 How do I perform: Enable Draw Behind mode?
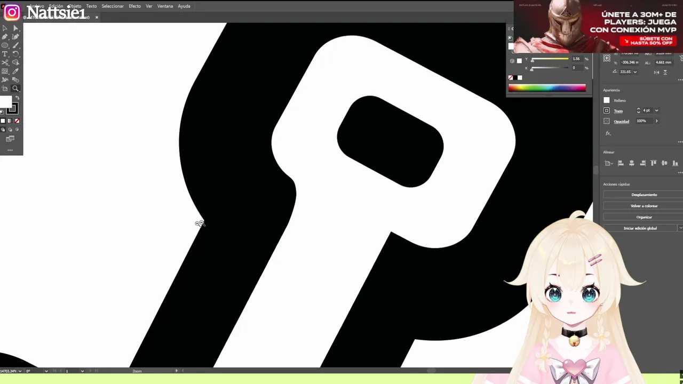click(10, 129)
